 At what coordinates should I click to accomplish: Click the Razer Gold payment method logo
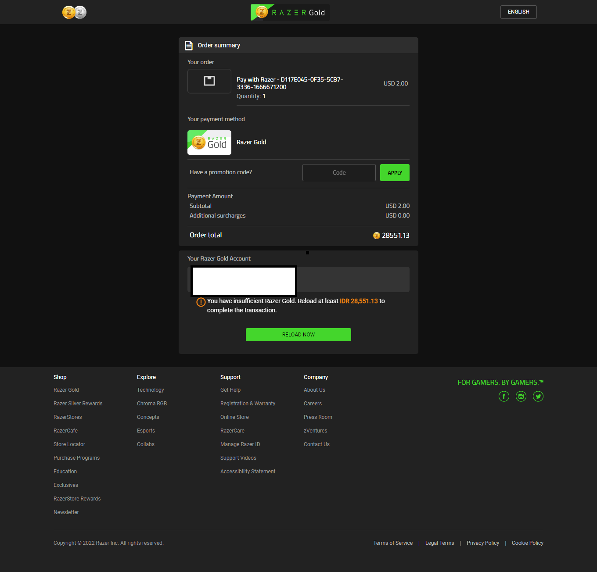point(209,143)
